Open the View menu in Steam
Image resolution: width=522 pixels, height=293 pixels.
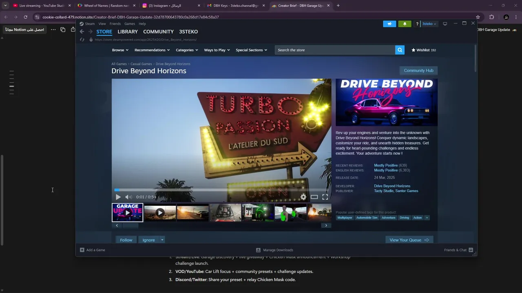pos(102,24)
